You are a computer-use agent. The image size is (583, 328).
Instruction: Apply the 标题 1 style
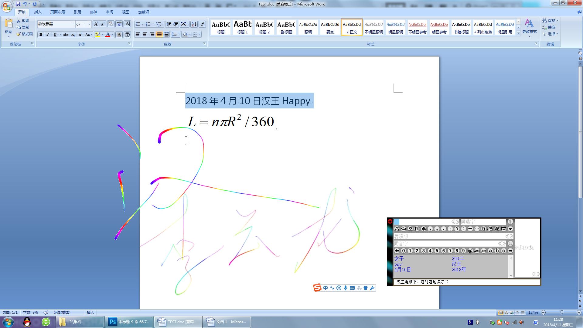(242, 27)
